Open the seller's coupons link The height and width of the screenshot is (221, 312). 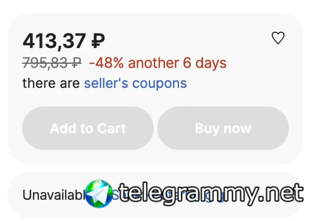pos(135,83)
